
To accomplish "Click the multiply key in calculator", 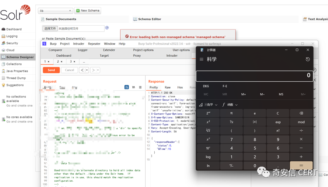I will point(301,139).
